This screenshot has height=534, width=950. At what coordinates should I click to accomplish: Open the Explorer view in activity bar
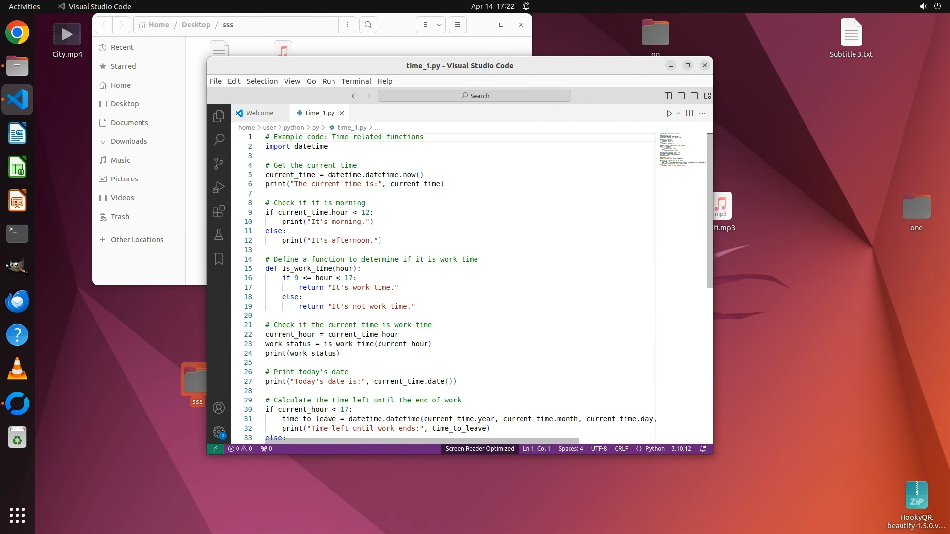click(x=218, y=116)
